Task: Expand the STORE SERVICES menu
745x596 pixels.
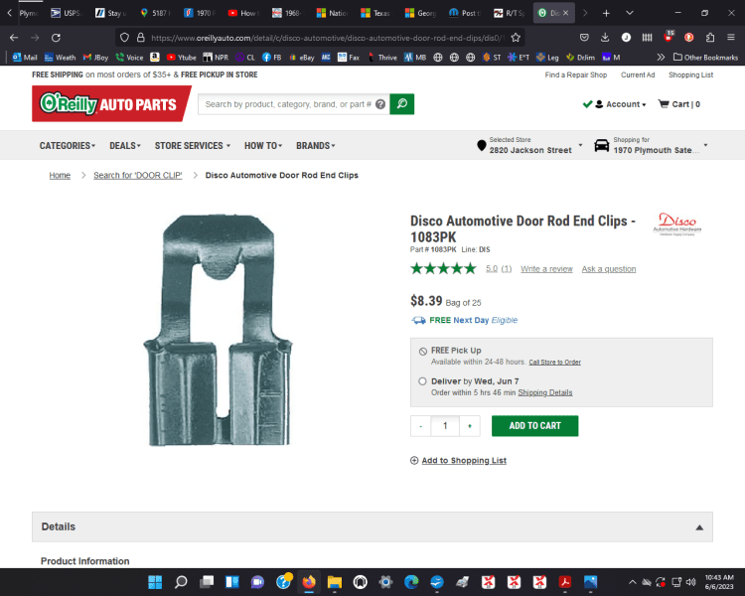Action: point(193,146)
